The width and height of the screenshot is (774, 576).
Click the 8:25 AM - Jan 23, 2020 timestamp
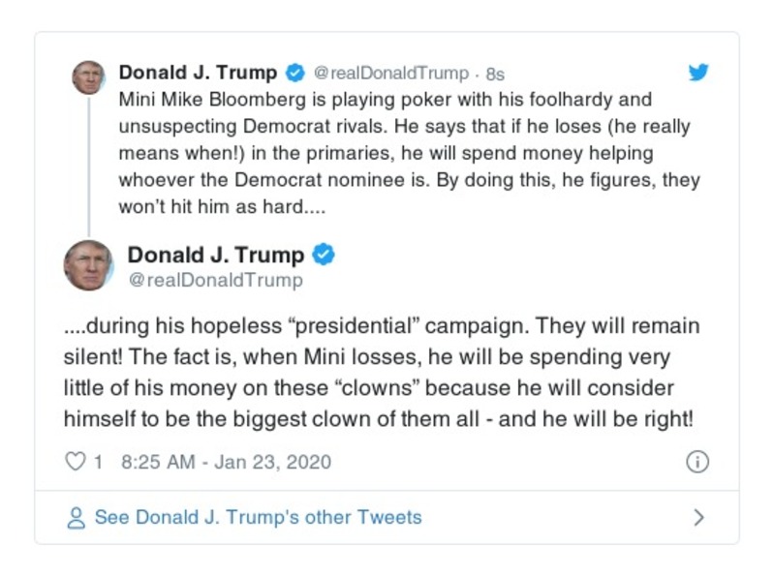tap(226, 462)
